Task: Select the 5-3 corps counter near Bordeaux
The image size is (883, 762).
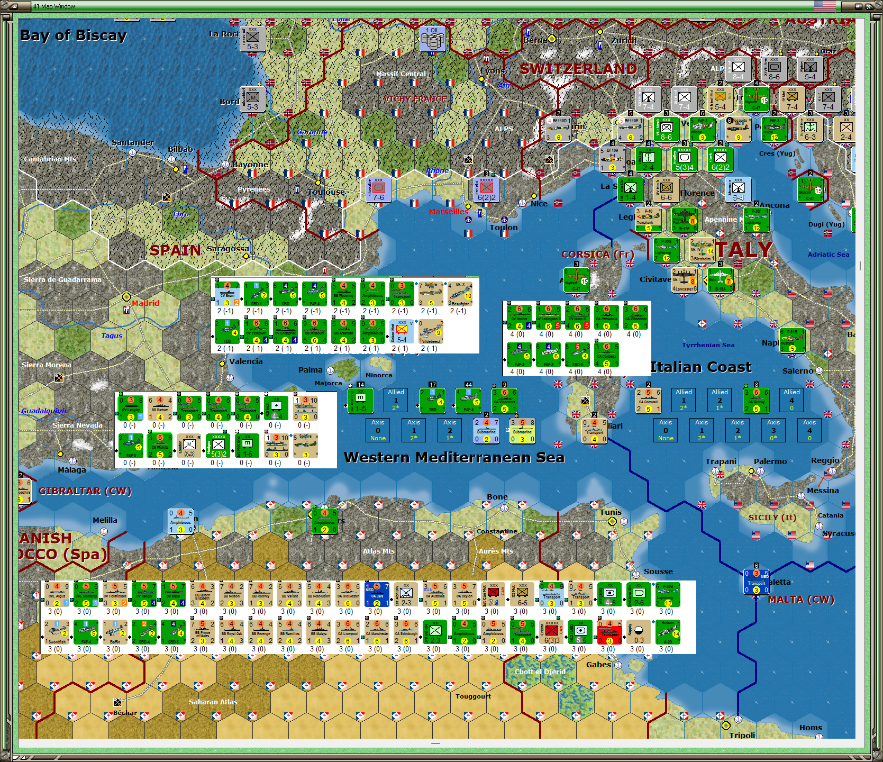Action: coord(252,99)
